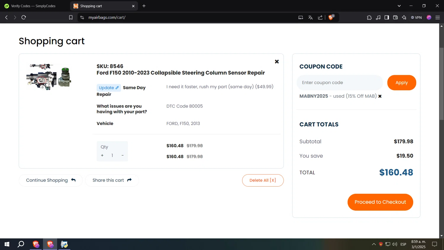Screen dimensions: 444x250
Task: Select the DTC Code B0005 text
Action: click(x=185, y=106)
